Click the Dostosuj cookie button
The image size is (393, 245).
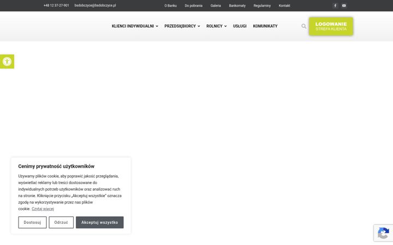pyautogui.click(x=32, y=222)
